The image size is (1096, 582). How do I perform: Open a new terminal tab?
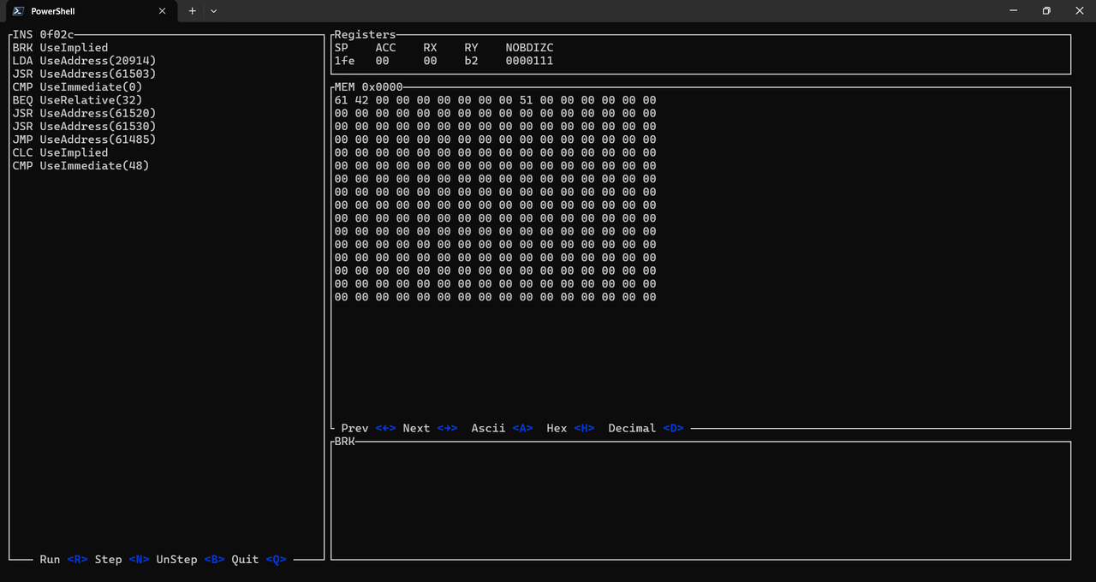click(x=192, y=11)
